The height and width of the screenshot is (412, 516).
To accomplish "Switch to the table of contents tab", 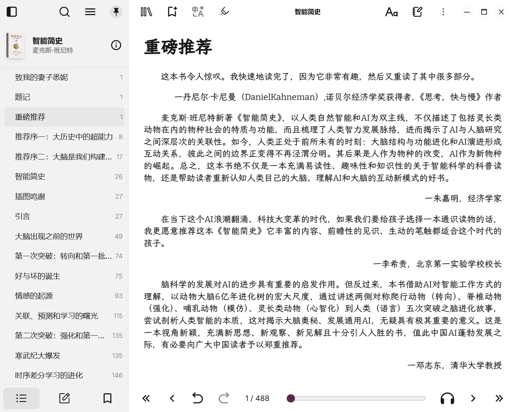I will [x=22, y=398].
